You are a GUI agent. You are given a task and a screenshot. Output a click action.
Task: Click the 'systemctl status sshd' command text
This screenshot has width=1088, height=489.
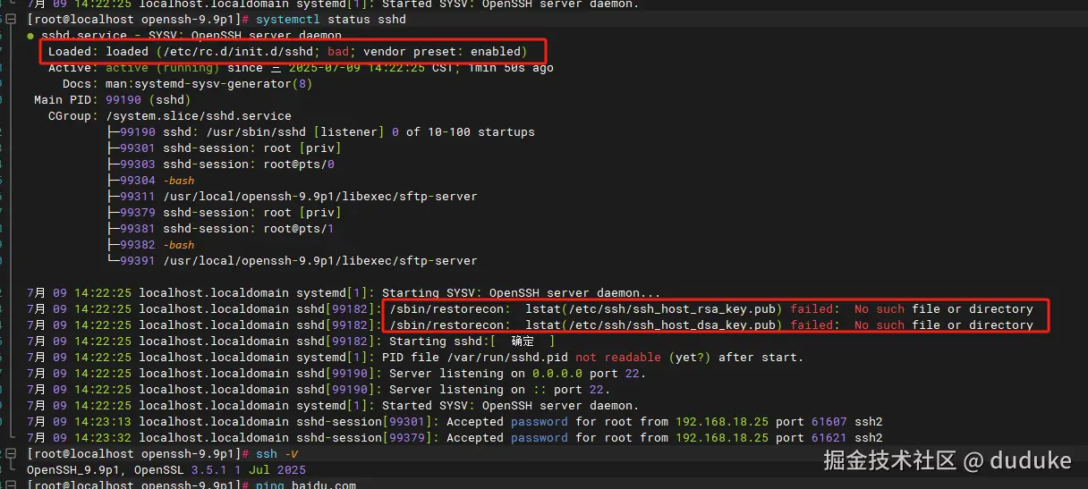330,20
